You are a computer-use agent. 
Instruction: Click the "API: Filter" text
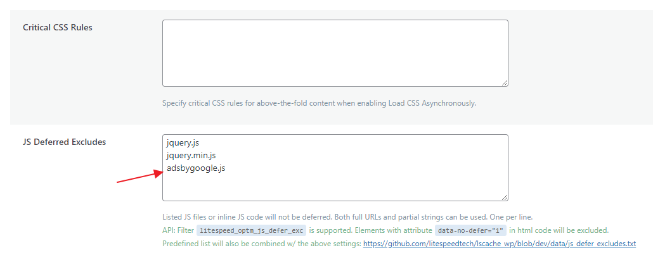pyautogui.click(x=178, y=230)
